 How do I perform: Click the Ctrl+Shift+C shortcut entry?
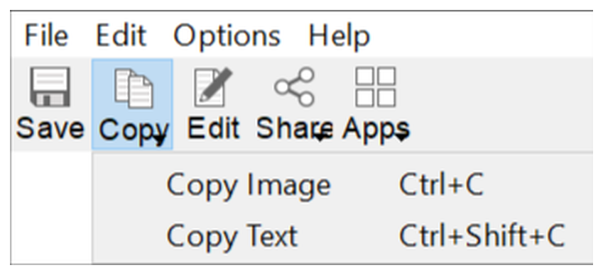click(482, 235)
